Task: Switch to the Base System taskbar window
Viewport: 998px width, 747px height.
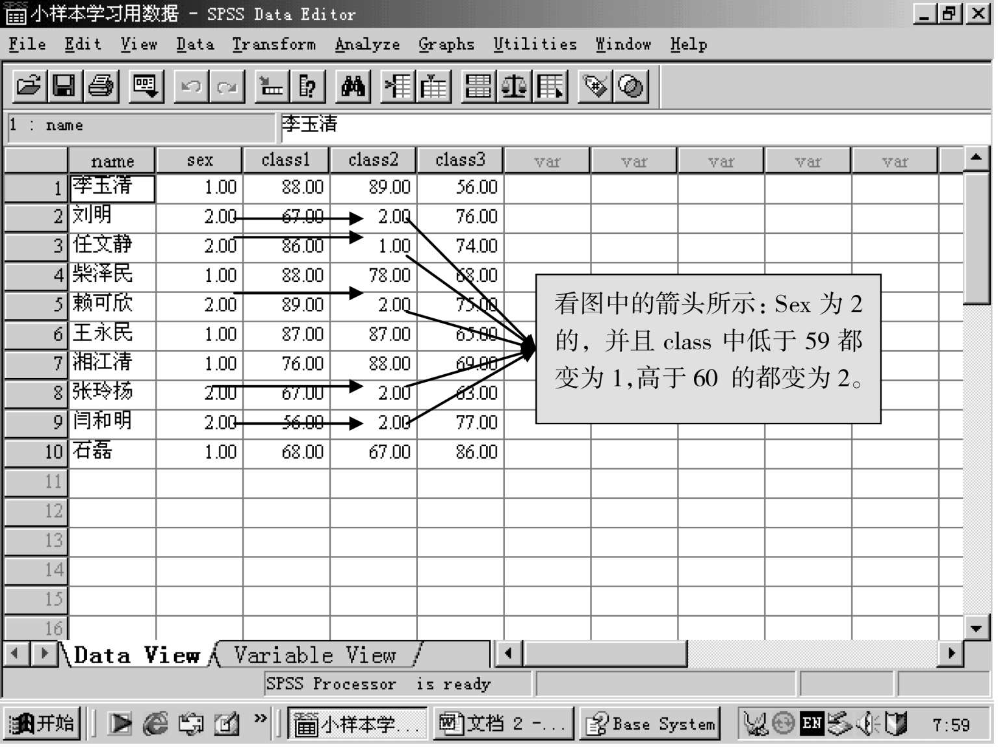Action: tap(650, 723)
